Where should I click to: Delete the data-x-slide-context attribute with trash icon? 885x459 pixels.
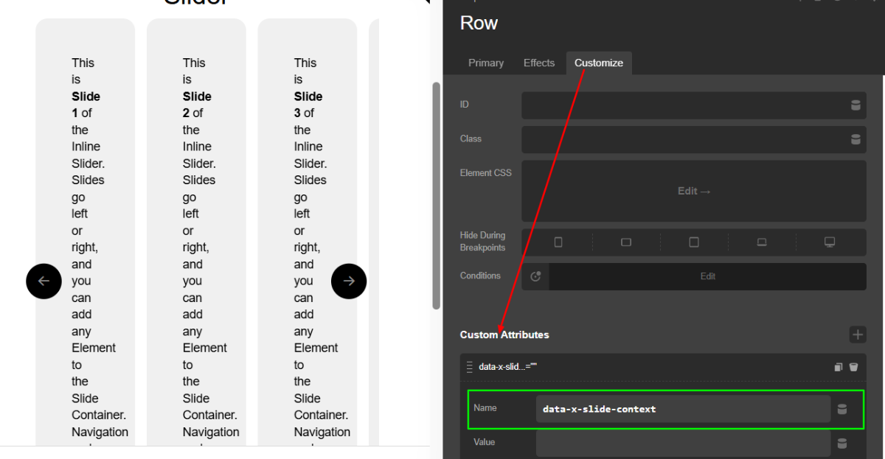[853, 367]
